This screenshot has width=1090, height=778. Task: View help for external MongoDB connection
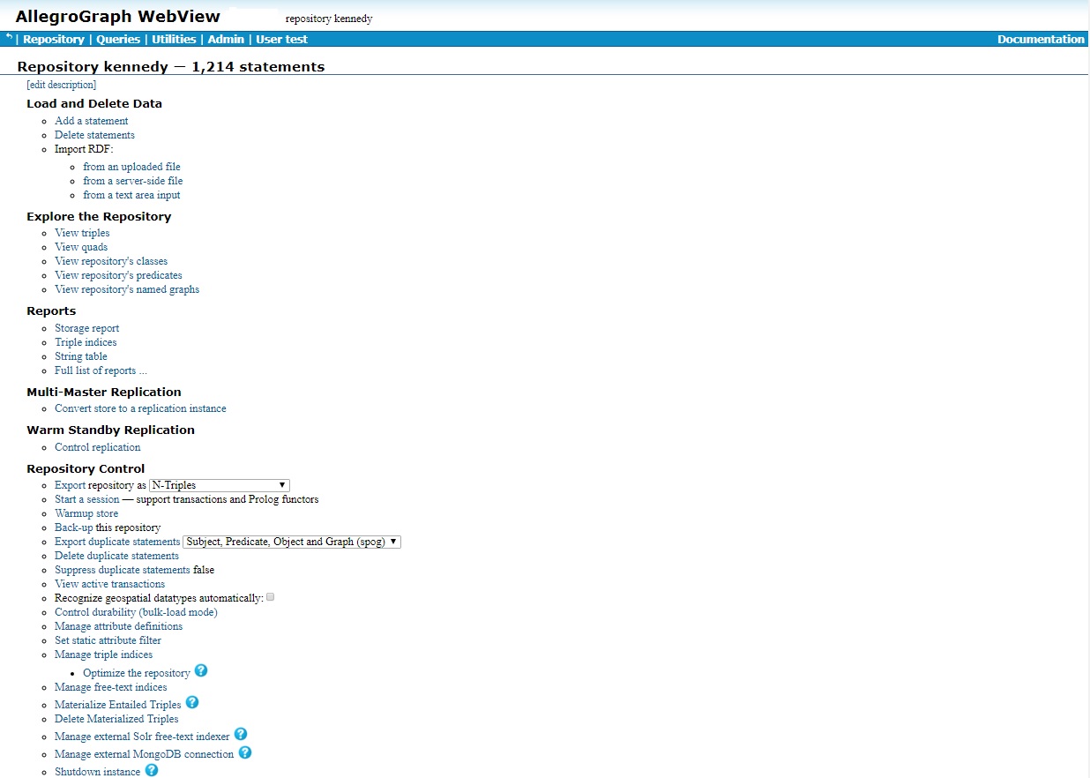(245, 752)
